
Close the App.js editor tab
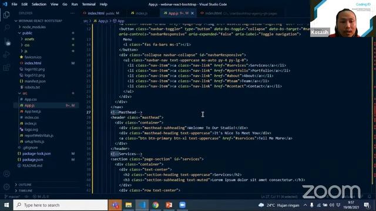pyautogui.click(x=192, y=13)
